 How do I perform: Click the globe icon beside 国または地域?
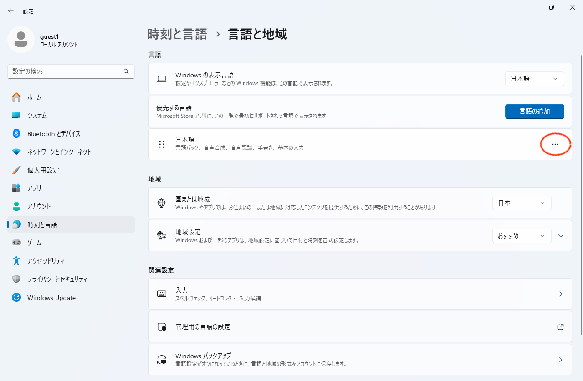[161, 203]
